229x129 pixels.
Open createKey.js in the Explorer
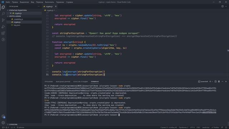[24, 19]
